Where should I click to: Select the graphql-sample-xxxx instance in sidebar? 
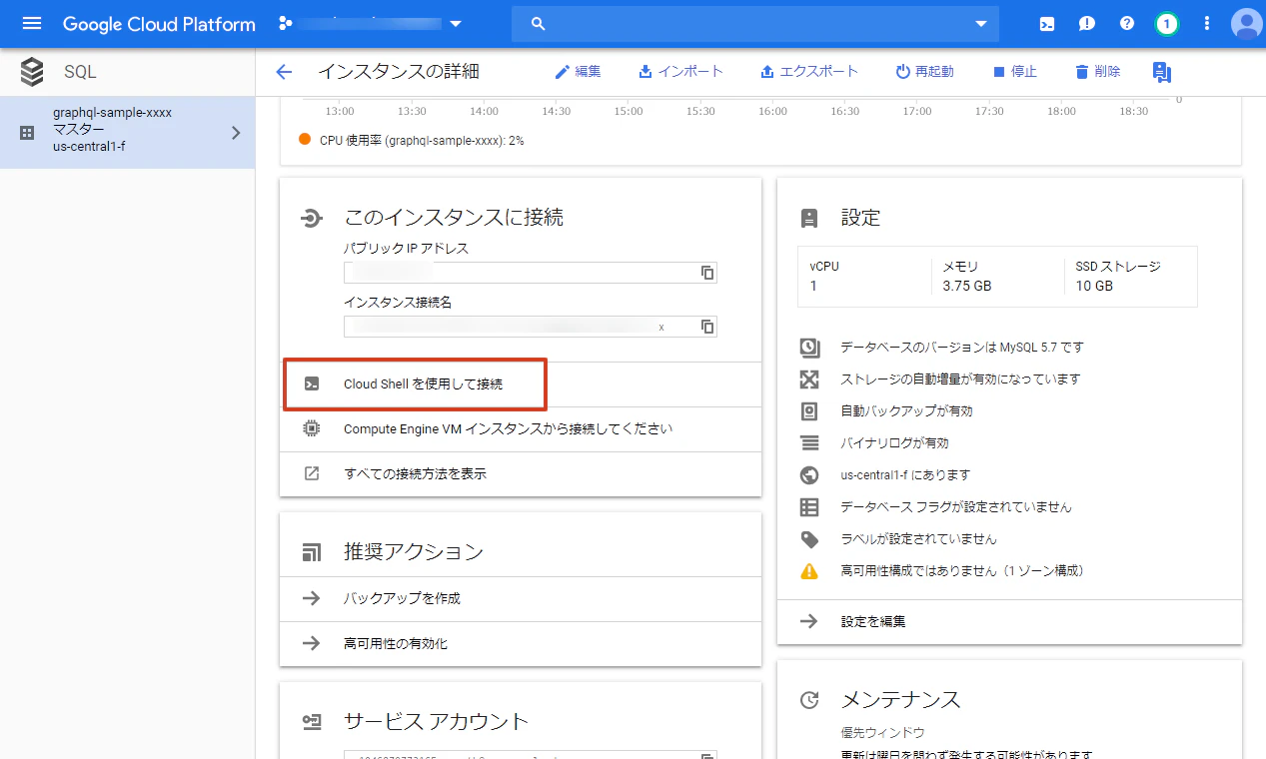pyautogui.click(x=127, y=132)
